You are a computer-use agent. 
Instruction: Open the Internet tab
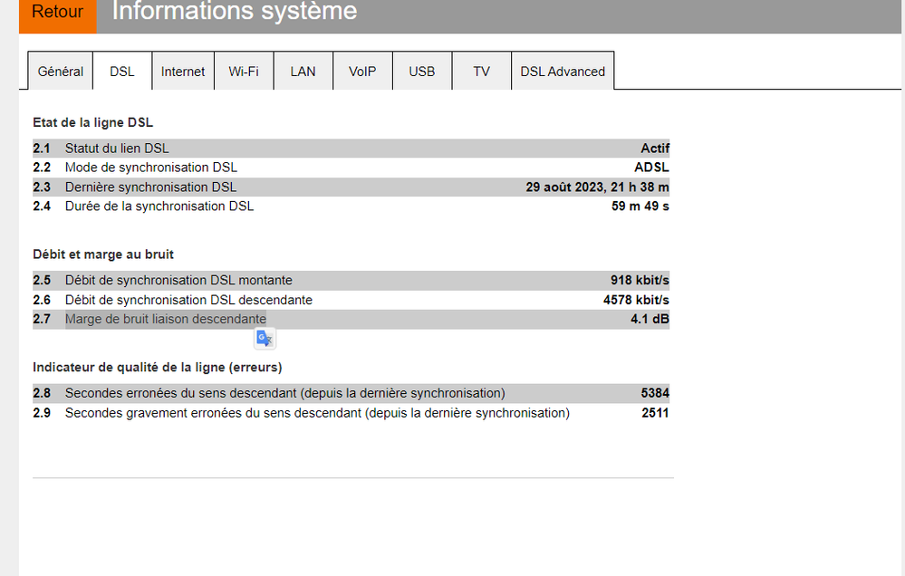pos(182,71)
